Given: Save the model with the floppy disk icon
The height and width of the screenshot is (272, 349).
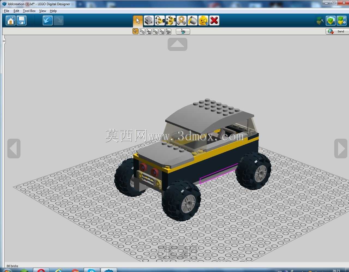Looking at the screenshot, I should pos(22,20).
